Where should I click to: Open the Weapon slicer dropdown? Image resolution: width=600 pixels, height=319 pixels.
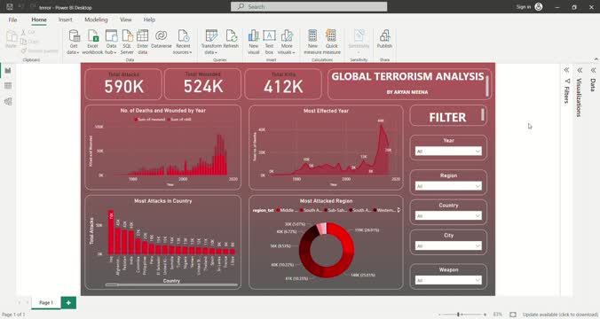(x=448, y=280)
